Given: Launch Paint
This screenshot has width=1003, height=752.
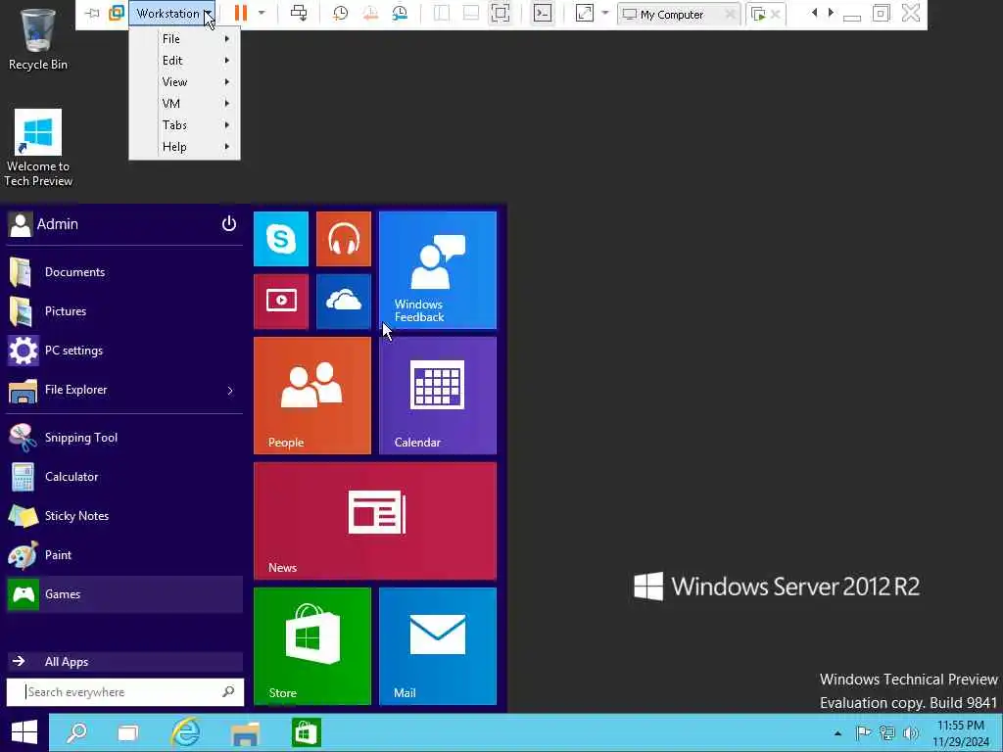Looking at the screenshot, I should (x=124, y=555).
